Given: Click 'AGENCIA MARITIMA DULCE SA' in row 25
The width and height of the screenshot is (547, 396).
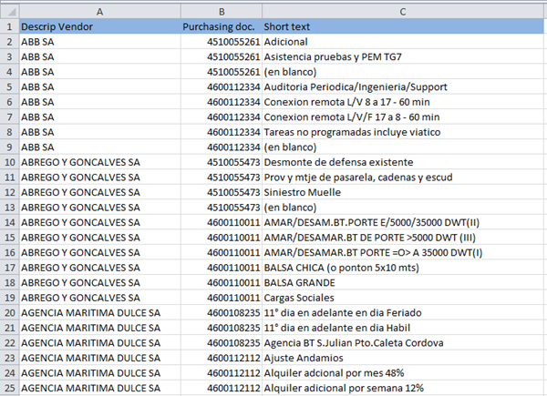Looking at the screenshot, I should [x=99, y=388].
